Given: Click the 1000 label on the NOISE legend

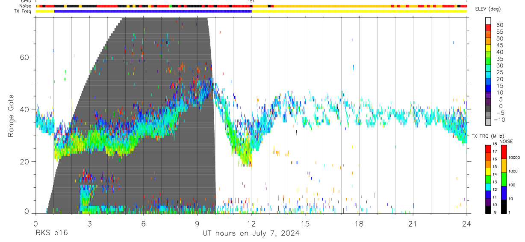Looking at the screenshot, I should pos(513,171).
